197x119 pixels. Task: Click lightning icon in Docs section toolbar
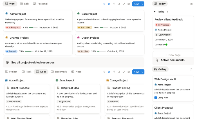(x=114, y=72)
